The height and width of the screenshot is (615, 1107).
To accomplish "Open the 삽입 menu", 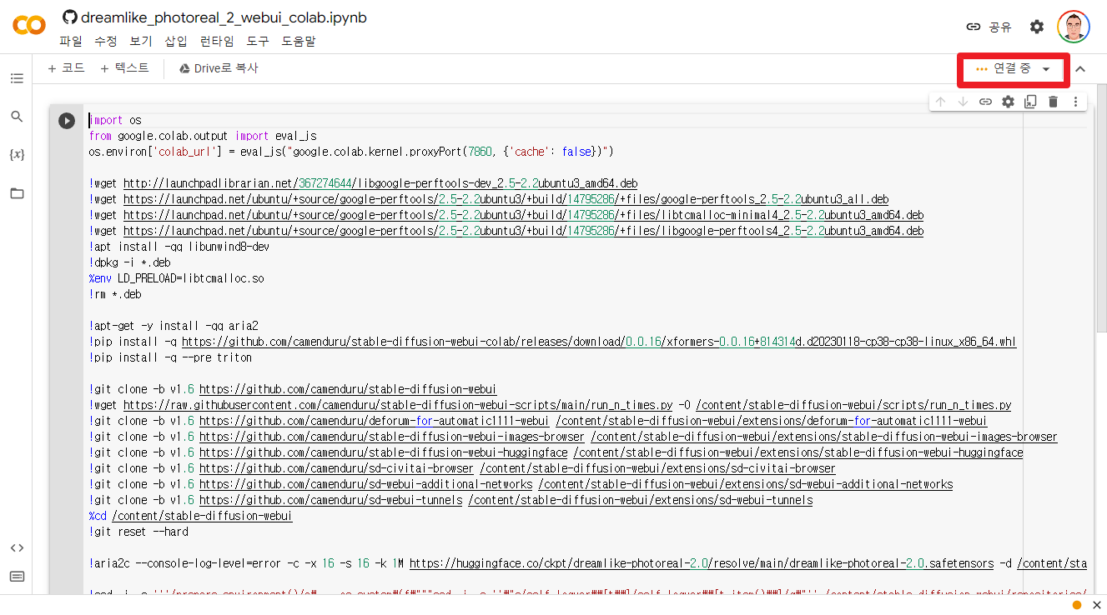I will tap(176, 41).
